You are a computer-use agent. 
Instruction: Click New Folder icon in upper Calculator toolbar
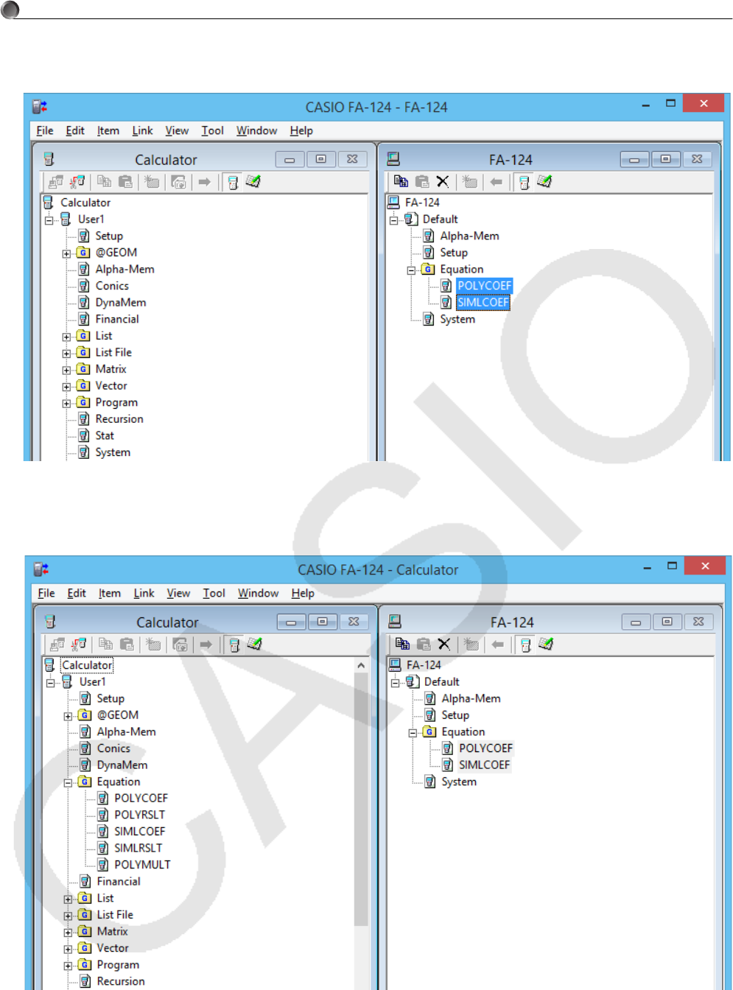pyautogui.click(x=152, y=181)
